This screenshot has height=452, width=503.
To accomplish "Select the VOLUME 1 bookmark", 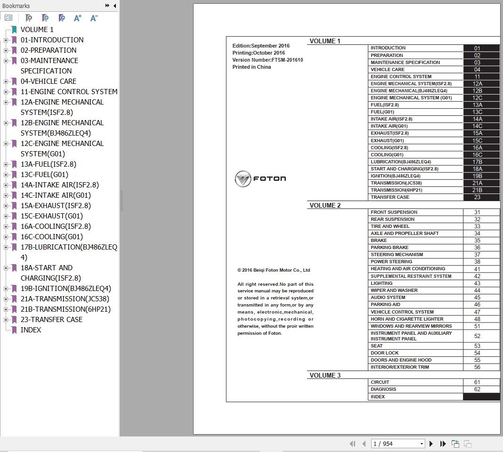I will click(x=37, y=30).
